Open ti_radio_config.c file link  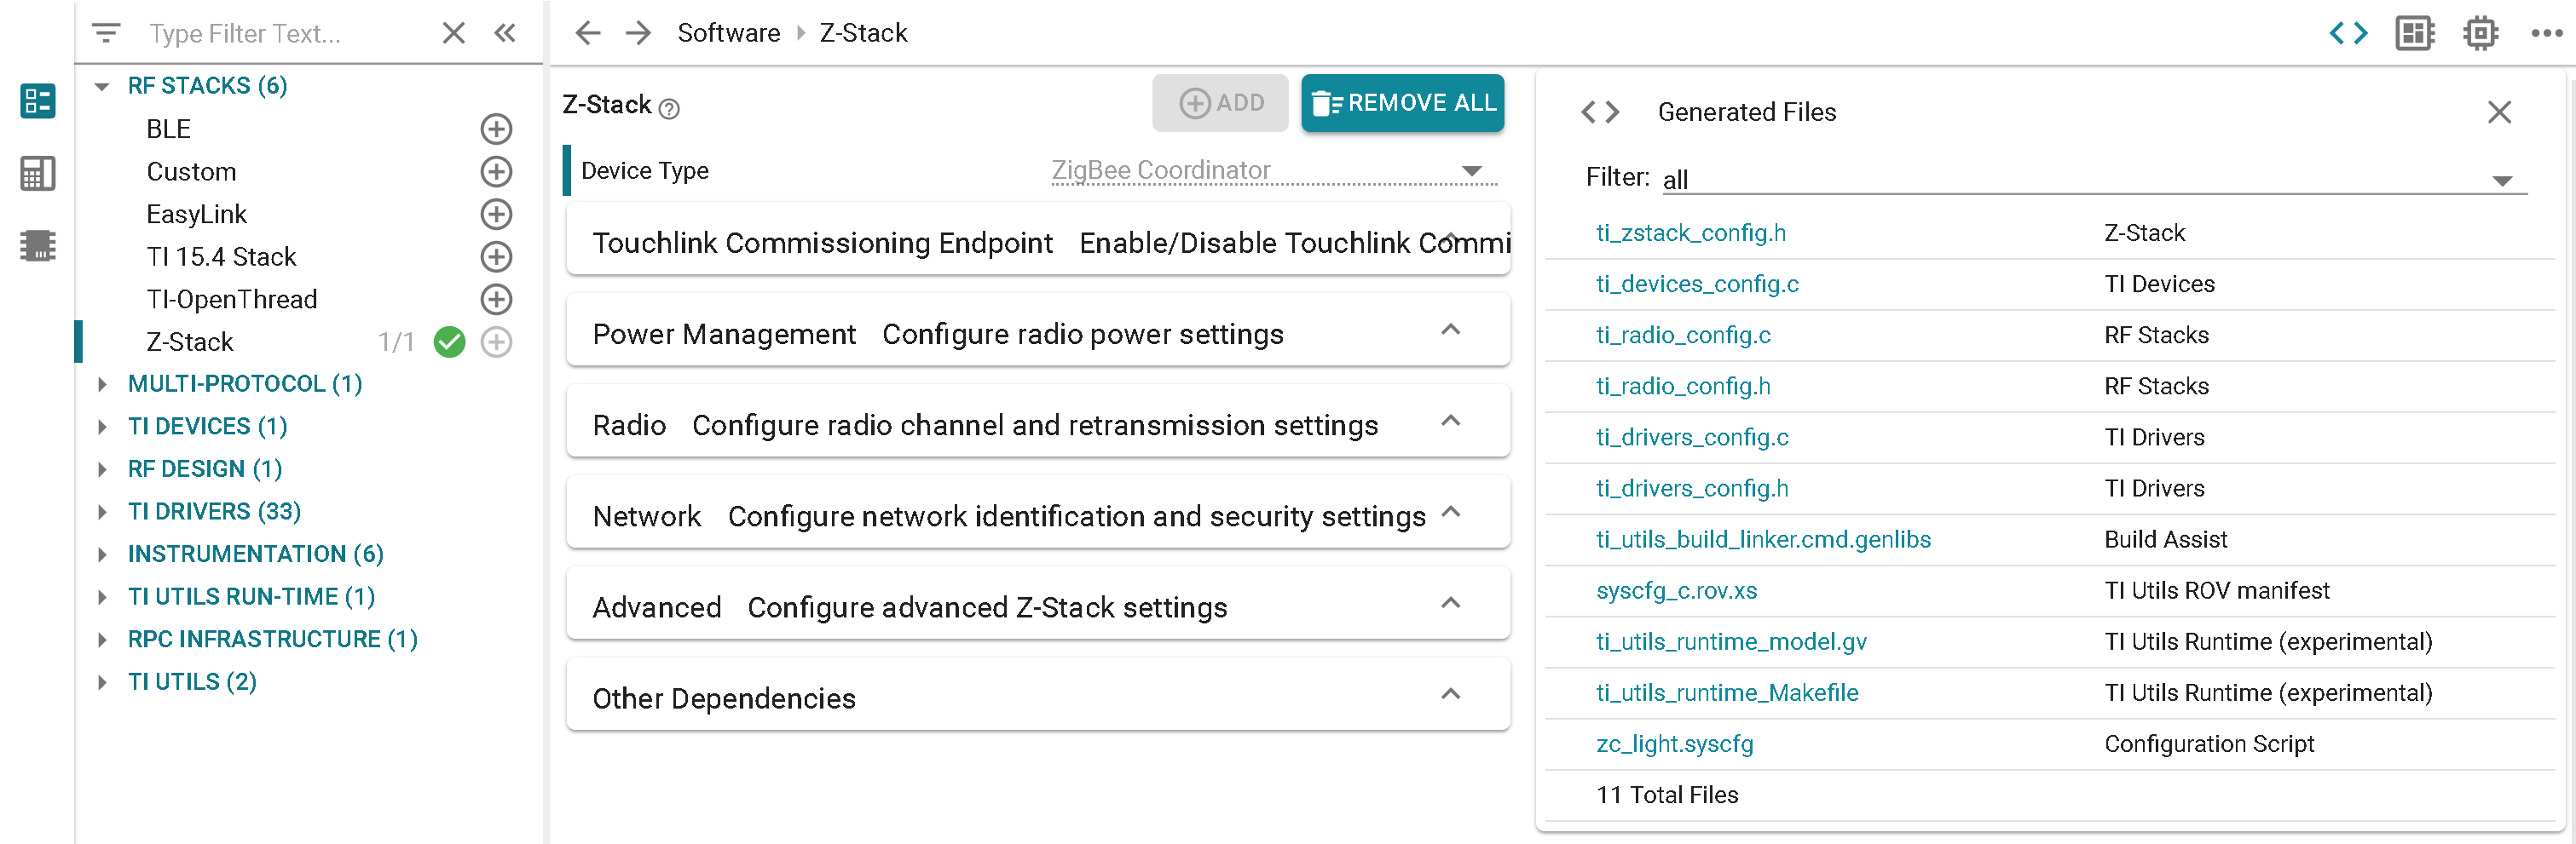(1683, 335)
